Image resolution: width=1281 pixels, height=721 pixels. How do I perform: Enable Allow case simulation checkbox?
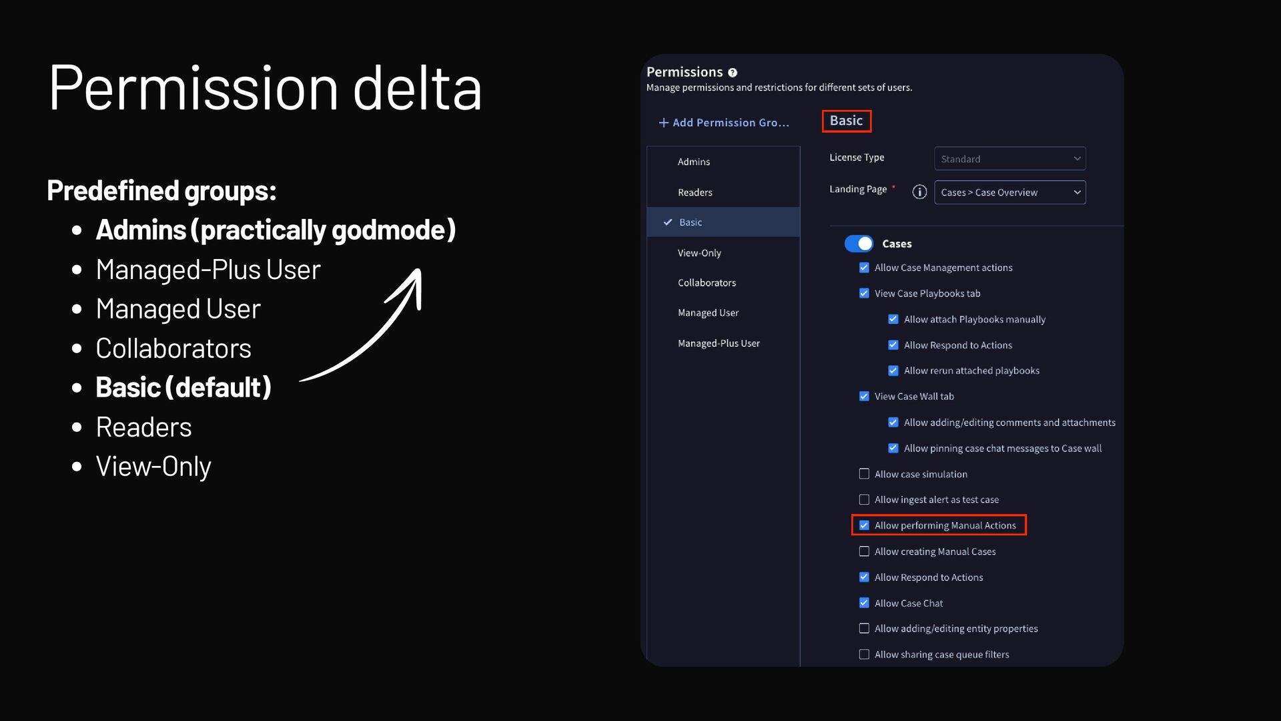(x=864, y=474)
